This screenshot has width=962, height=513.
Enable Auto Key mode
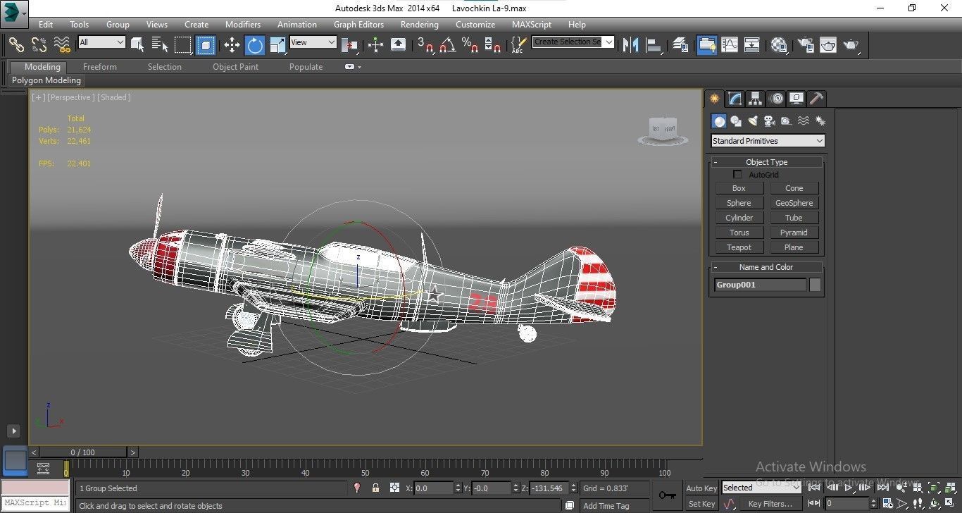(x=701, y=488)
